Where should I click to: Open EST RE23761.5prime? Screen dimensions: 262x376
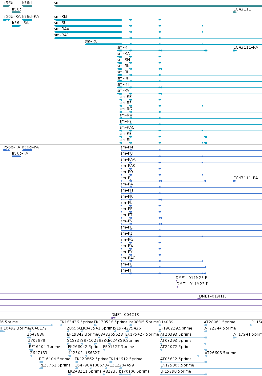click(55, 365)
